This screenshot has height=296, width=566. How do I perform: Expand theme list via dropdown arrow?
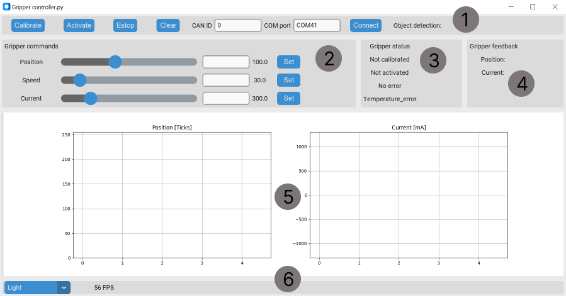tap(64, 287)
